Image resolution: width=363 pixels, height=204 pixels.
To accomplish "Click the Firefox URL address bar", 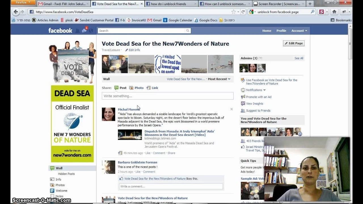I will (x=130, y=12).
